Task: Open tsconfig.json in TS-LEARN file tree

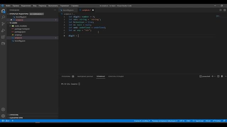Action: (x=20, y=41)
